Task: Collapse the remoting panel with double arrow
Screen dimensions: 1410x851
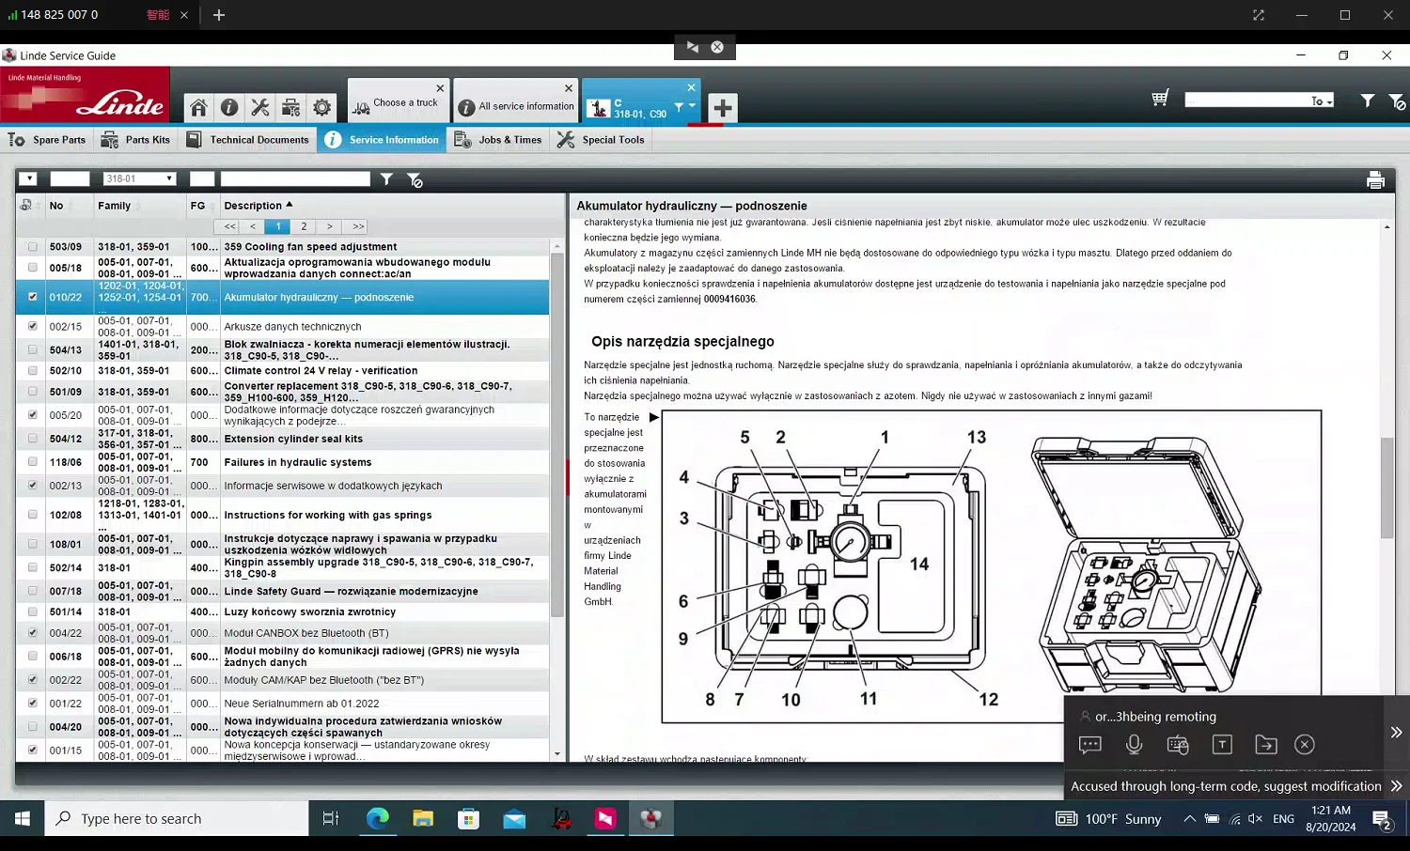Action: [1396, 733]
